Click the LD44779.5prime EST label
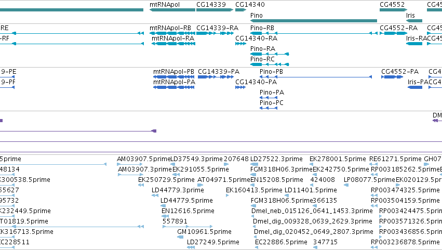The height and width of the screenshot is (250, 442). click(186, 201)
